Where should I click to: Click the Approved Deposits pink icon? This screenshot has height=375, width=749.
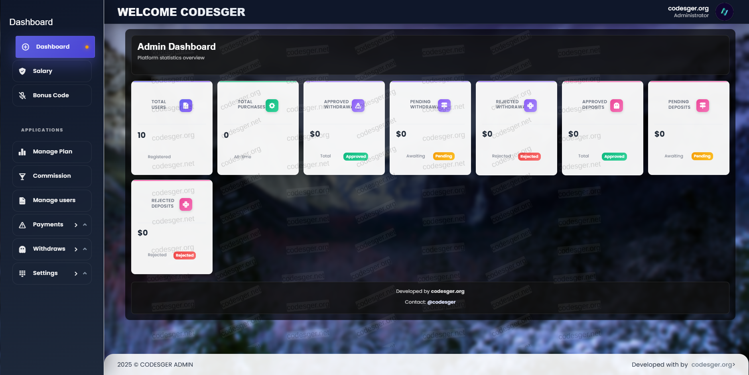(616, 106)
